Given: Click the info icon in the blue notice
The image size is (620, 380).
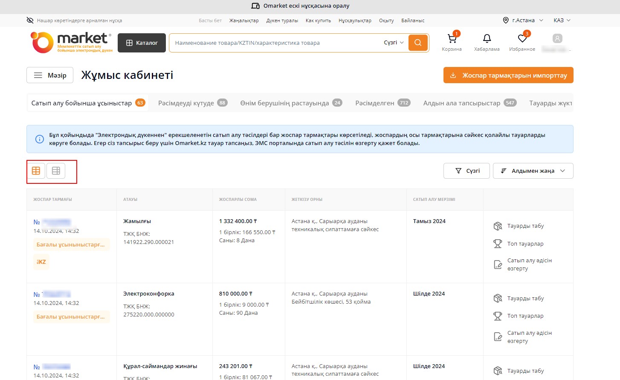Looking at the screenshot, I should click(40, 139).
